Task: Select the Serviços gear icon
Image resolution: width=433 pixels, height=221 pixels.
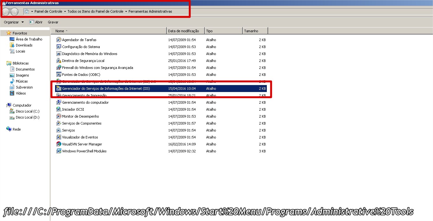Action: click(x=59, y=130)
